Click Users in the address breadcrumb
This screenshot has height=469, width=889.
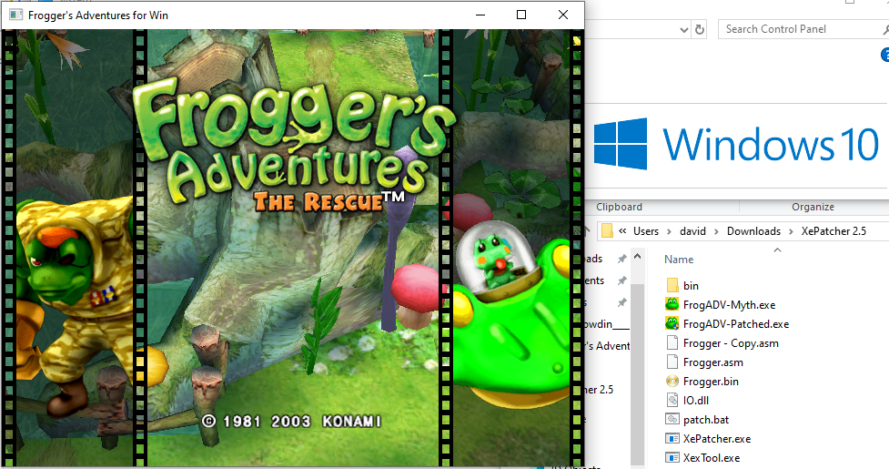point(646,231)
